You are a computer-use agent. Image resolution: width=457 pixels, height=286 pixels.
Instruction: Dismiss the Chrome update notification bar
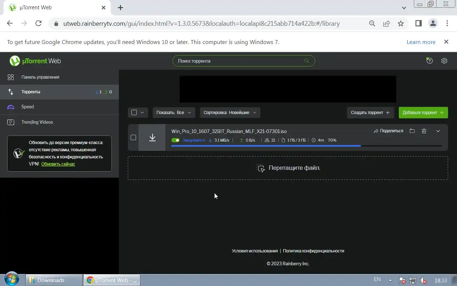click(446, 42)
